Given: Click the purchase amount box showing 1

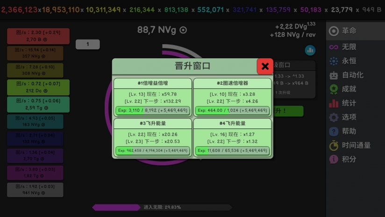Looking at the screenshot, I should 88,44.
